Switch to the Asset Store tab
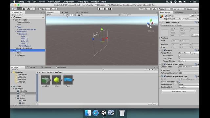Screen dimensions: 210x118 pos(82,12)
